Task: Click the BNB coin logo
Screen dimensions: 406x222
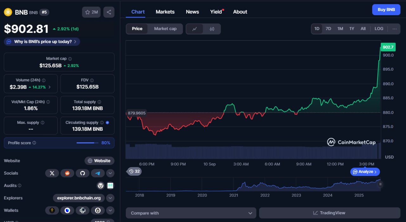Action: tap(8, 12)
